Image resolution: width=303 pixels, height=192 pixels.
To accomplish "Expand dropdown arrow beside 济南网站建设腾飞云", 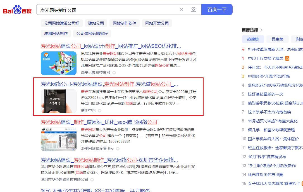I will 118,149.
